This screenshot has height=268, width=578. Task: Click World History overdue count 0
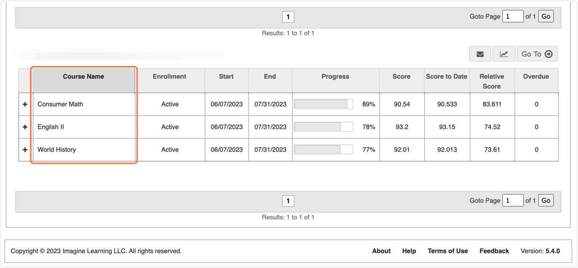click(x=537, y=149)
